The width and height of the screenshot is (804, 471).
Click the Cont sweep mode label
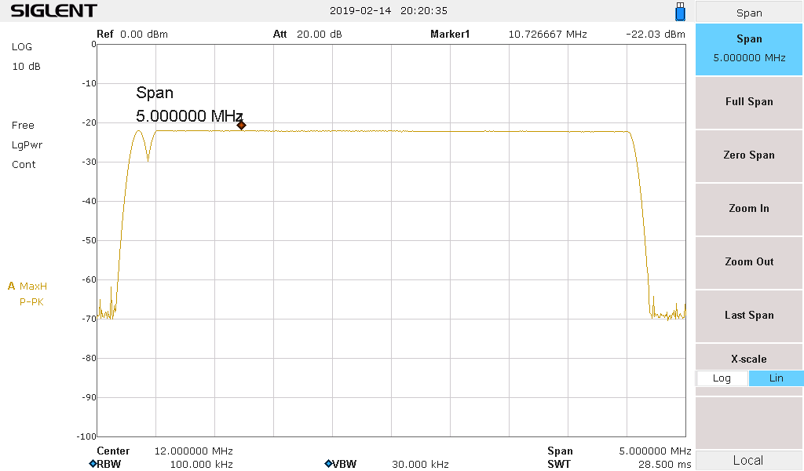coord(24,165)
